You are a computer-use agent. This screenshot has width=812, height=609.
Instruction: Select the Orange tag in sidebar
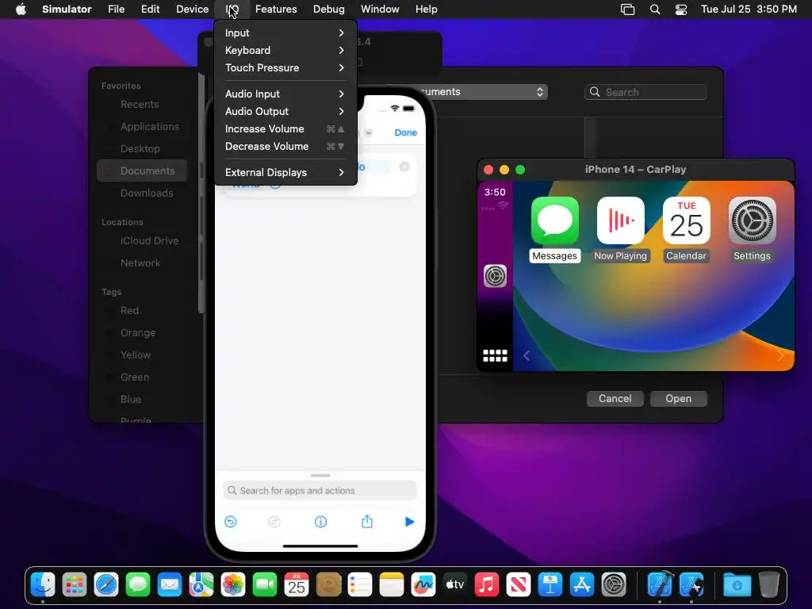click(x=142, y=333)
